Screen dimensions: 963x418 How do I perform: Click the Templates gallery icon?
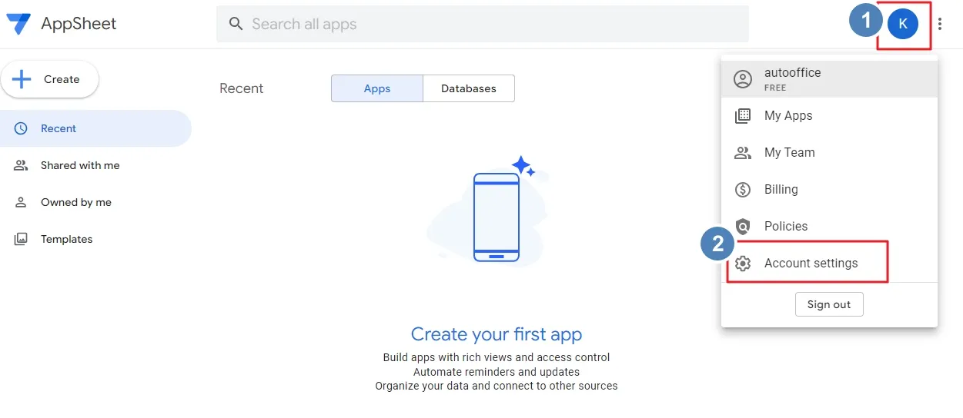click(21, 239)
